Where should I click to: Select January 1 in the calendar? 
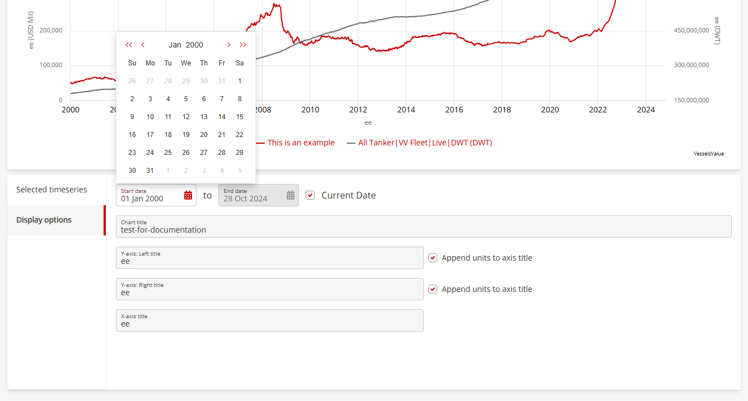(x=240, y=81)
